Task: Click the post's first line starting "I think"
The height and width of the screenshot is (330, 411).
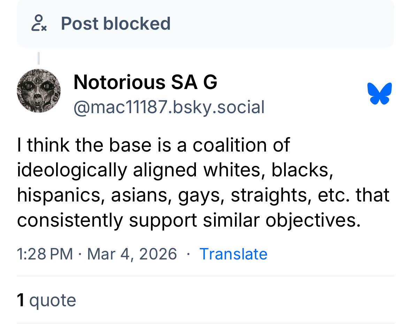Action: [x=153, y=145]
